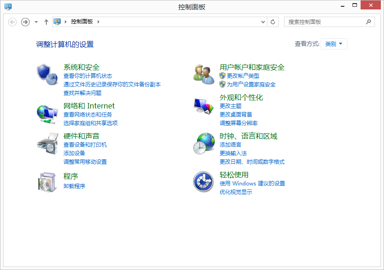The height and width of the screenshot is (270, 384).
Task: Open the 类别 view mode dropdown
Action: pos(334,44)
